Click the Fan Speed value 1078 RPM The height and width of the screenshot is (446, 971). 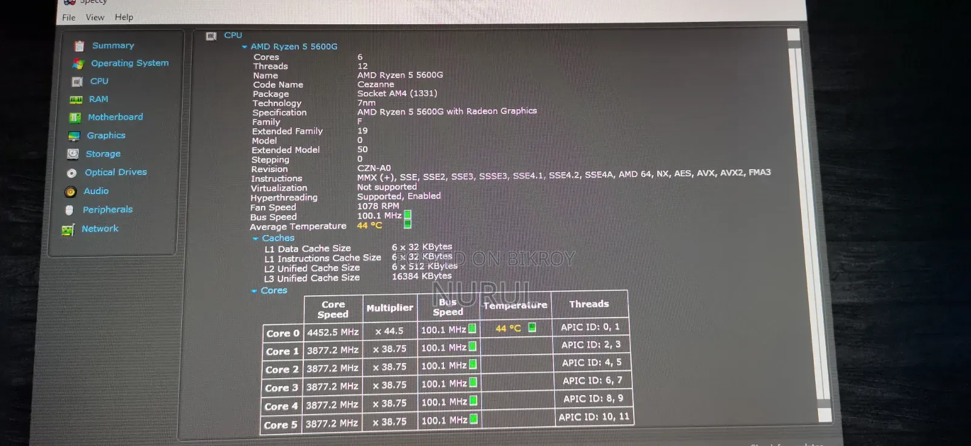tap(378, 206)
